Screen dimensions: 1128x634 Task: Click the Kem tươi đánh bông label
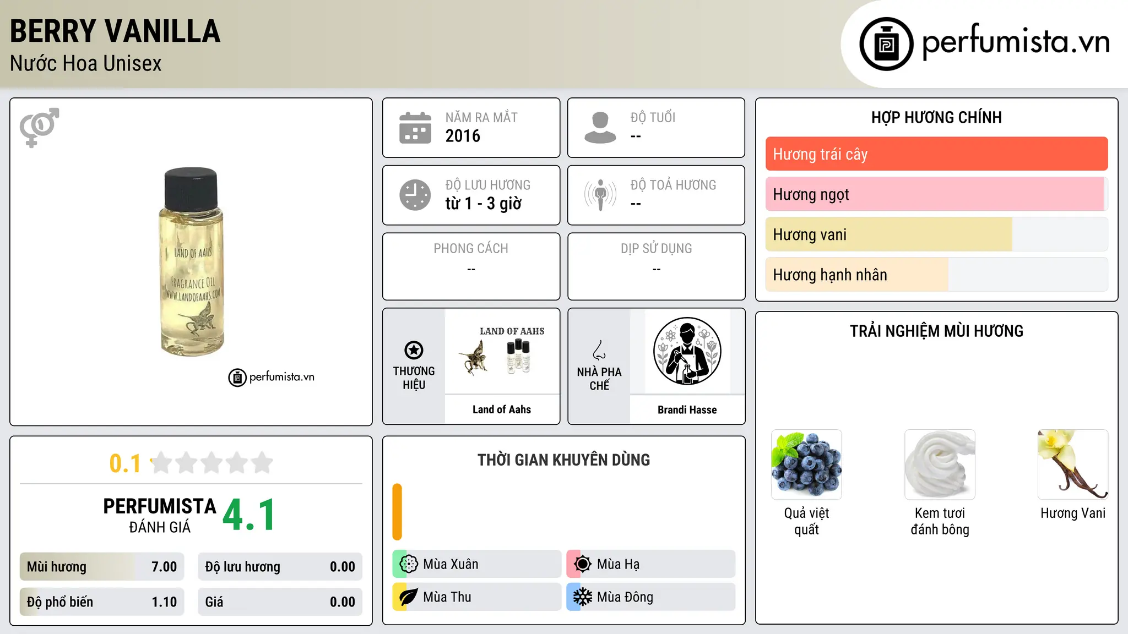coord(940,521)
